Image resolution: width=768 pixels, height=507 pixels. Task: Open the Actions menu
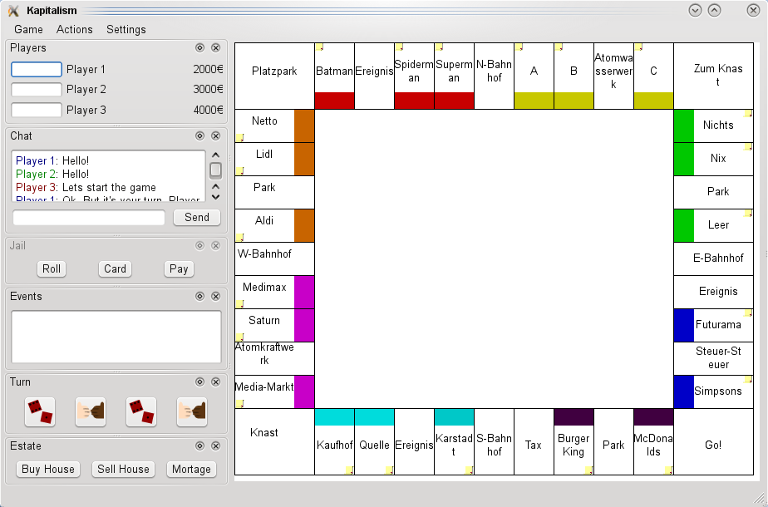pyautogui.click(x=75, y=29)
